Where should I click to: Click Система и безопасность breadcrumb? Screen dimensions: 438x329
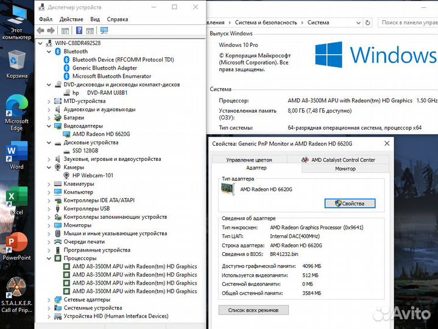[x=266, y=23]
